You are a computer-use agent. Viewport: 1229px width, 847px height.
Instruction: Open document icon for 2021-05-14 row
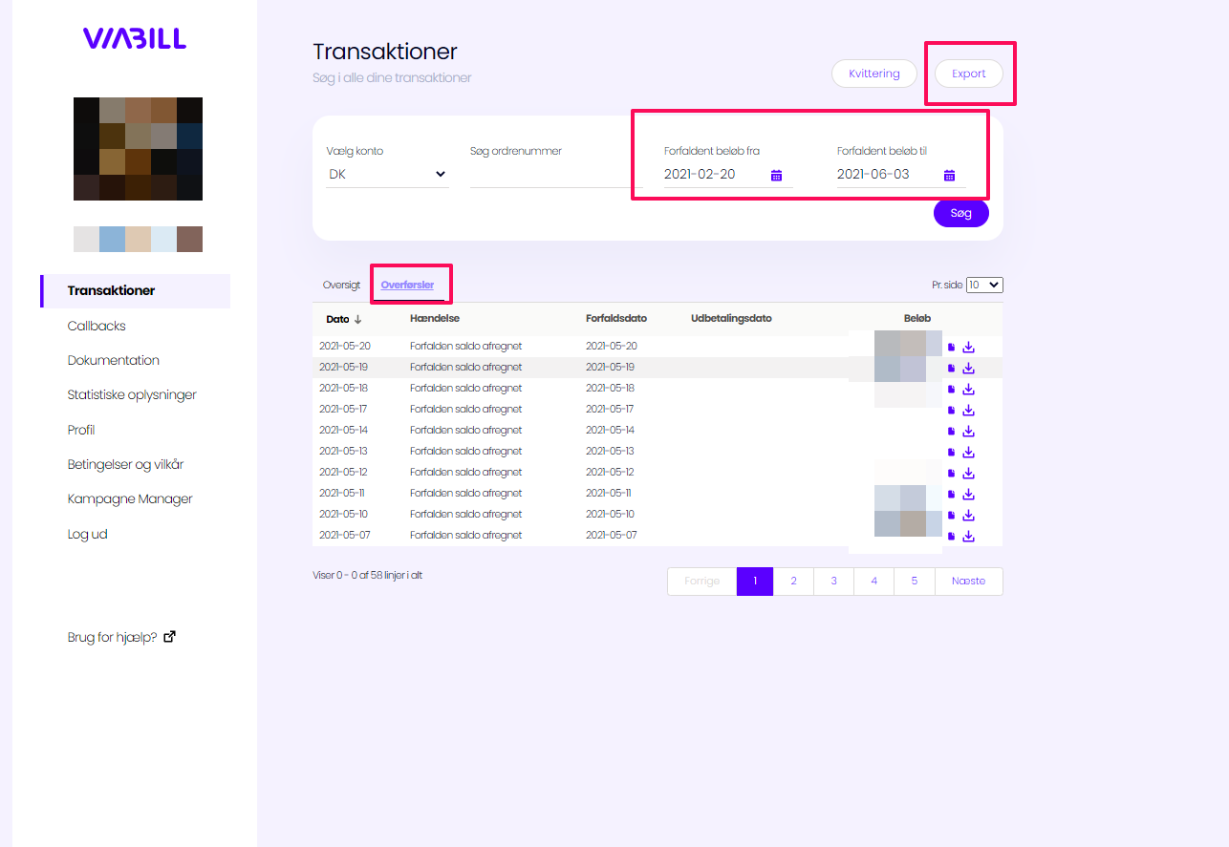pyautogui.click(x=951, y=431)
